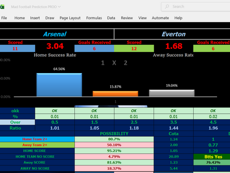Select the 20.89 Cota cell

click(174, 156)
